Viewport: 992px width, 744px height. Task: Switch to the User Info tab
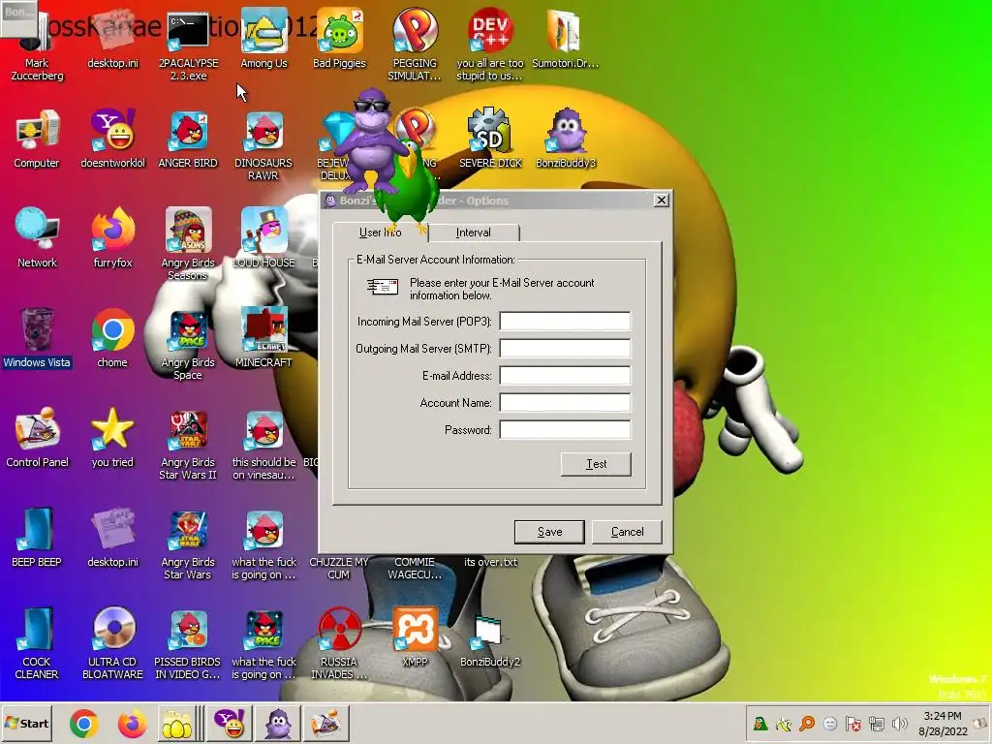click(x=380, y=232)
